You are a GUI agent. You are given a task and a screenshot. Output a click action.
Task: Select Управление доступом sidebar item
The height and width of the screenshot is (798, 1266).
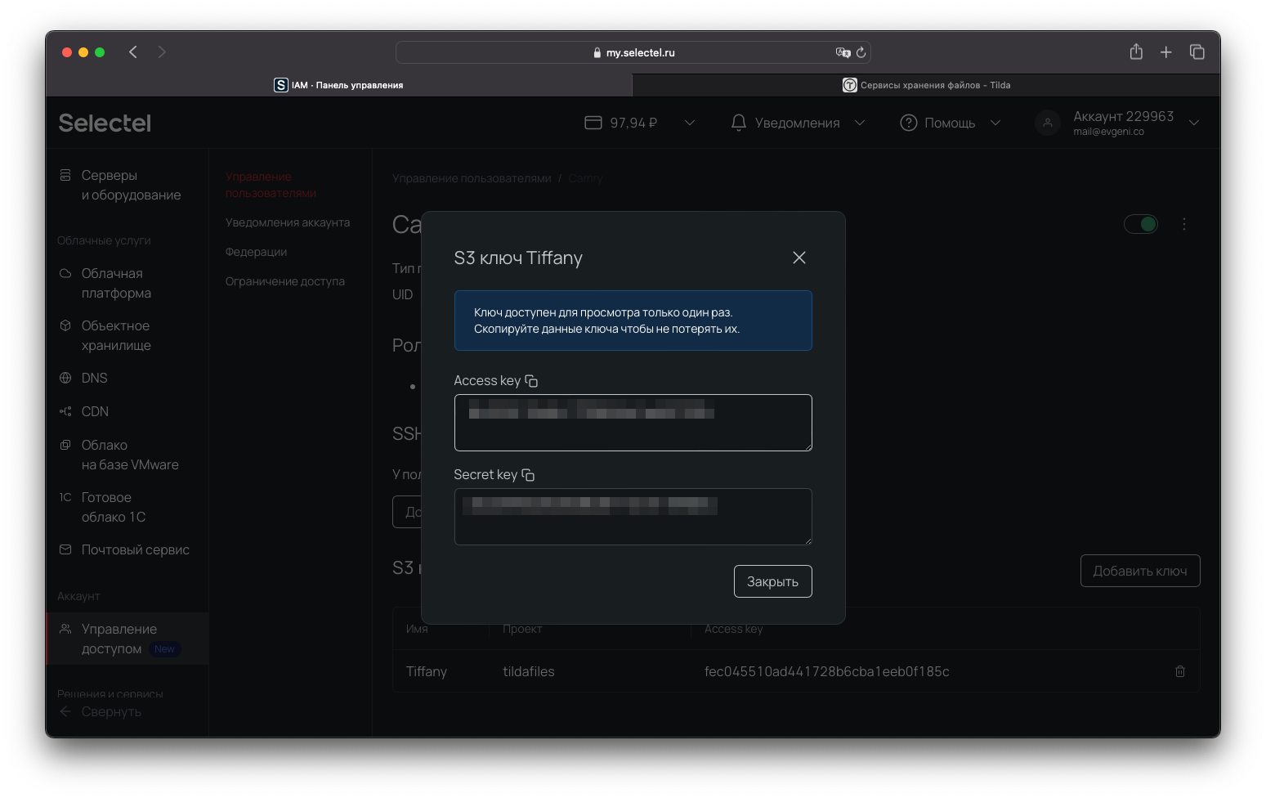[127, 639]
